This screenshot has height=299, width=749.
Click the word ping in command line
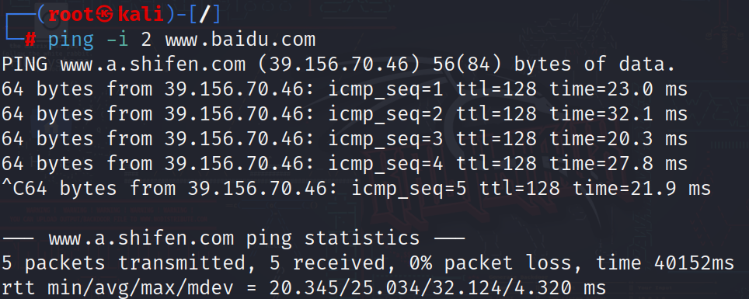(x=71, y=40)
